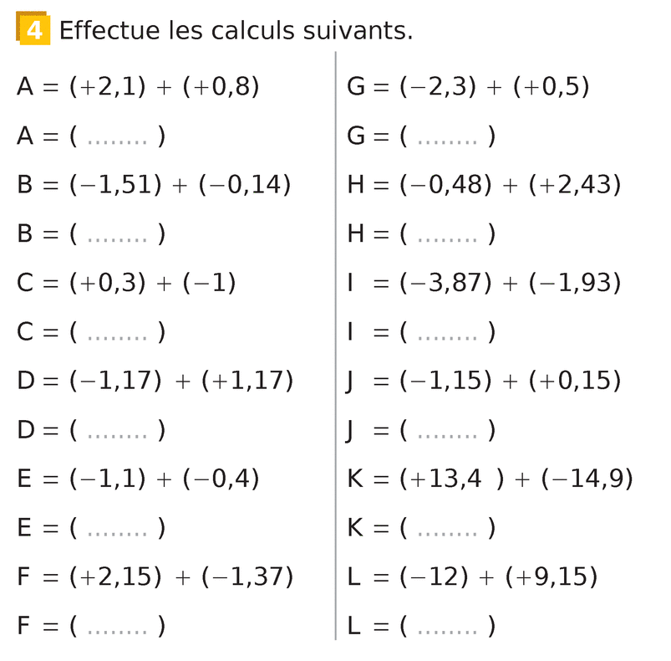Click the answer blank for C
This screenshot has width=671, height=661.
[x=117, y=333]
